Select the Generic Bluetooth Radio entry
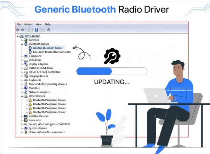 click(x=47, y=48)
